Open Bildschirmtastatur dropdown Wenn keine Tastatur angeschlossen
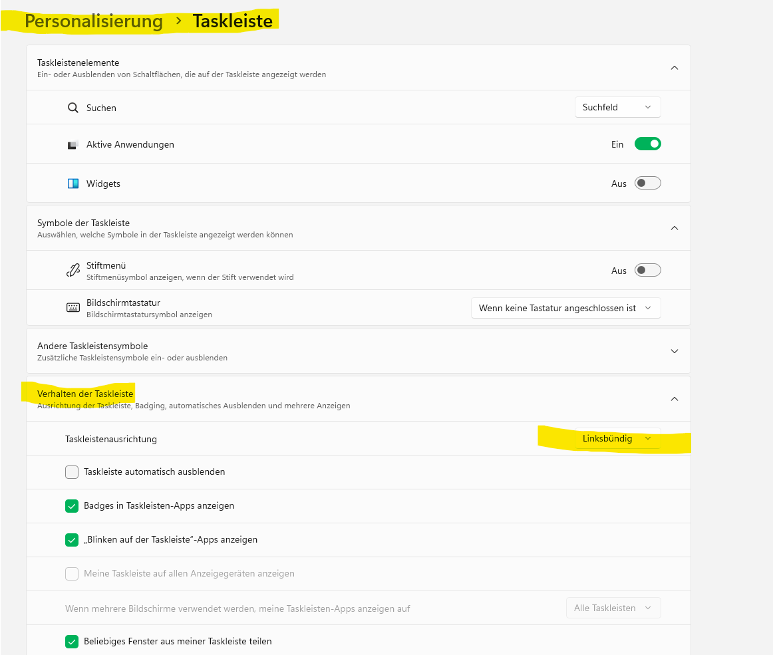 [x=566, y=308]
